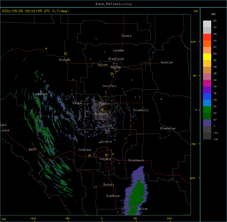Pick the darkest gray -30 to -10 dBZ swatch

[207, 136]
